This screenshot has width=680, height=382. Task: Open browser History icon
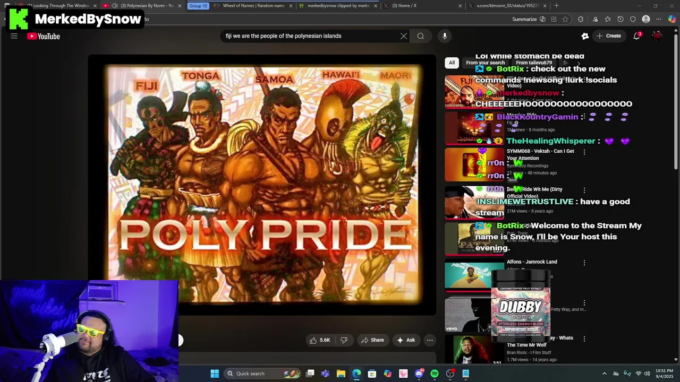coord(620,19)
